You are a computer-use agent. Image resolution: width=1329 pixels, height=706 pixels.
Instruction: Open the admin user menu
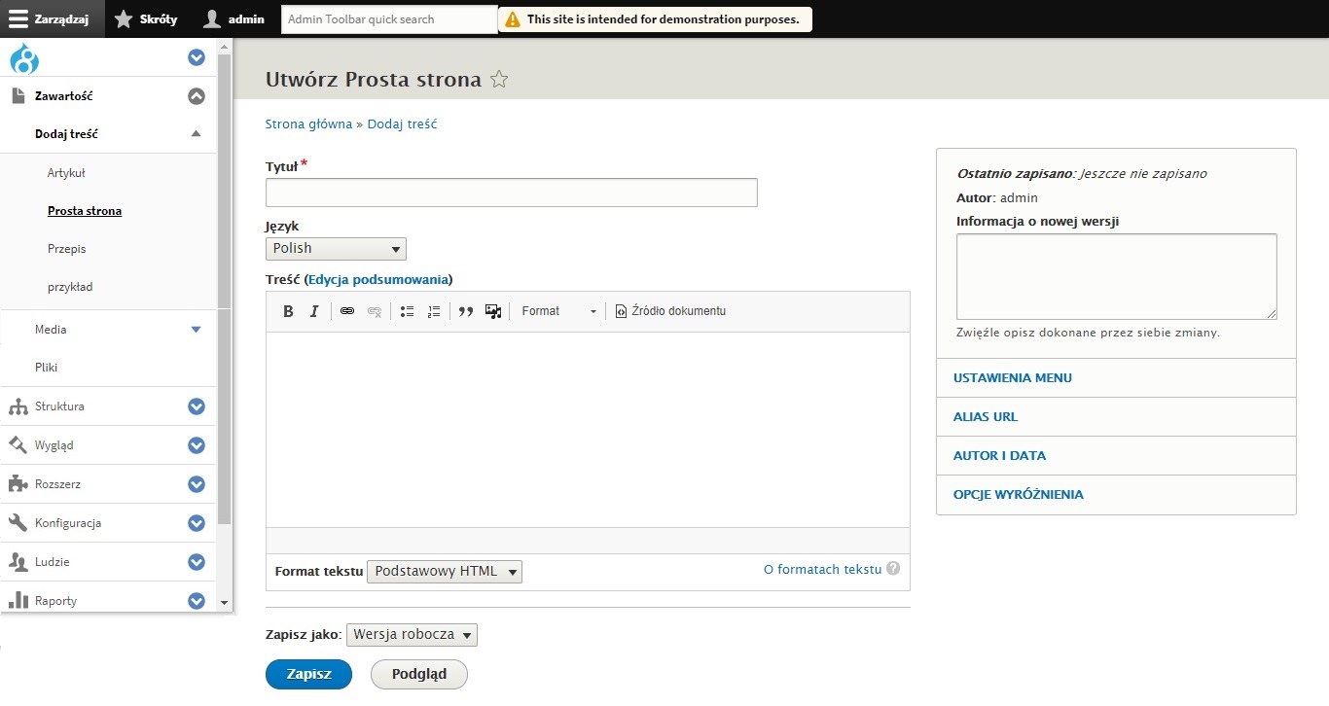pos(233,19)
